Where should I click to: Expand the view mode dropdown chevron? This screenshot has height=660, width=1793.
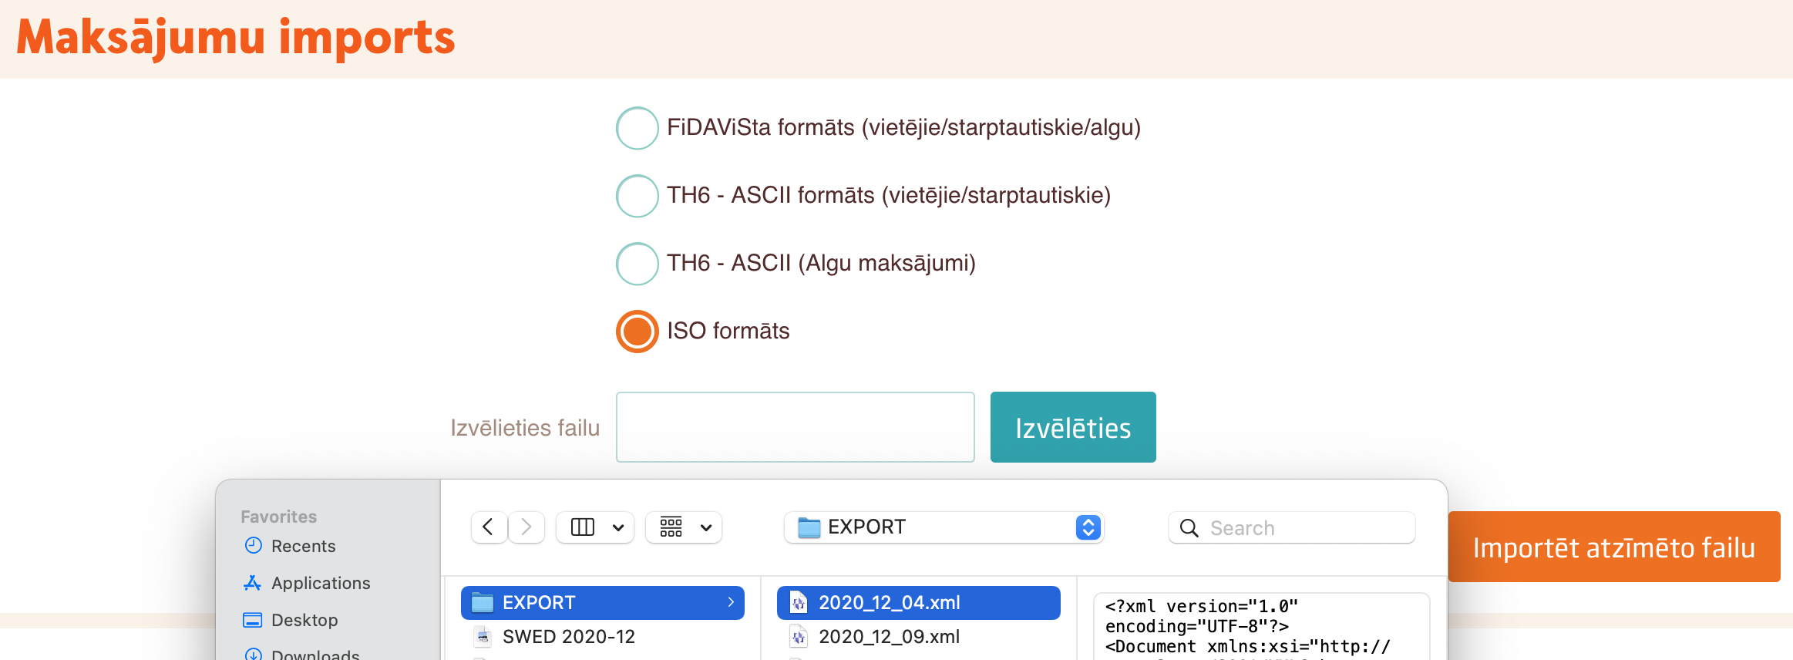click(618, 527)
